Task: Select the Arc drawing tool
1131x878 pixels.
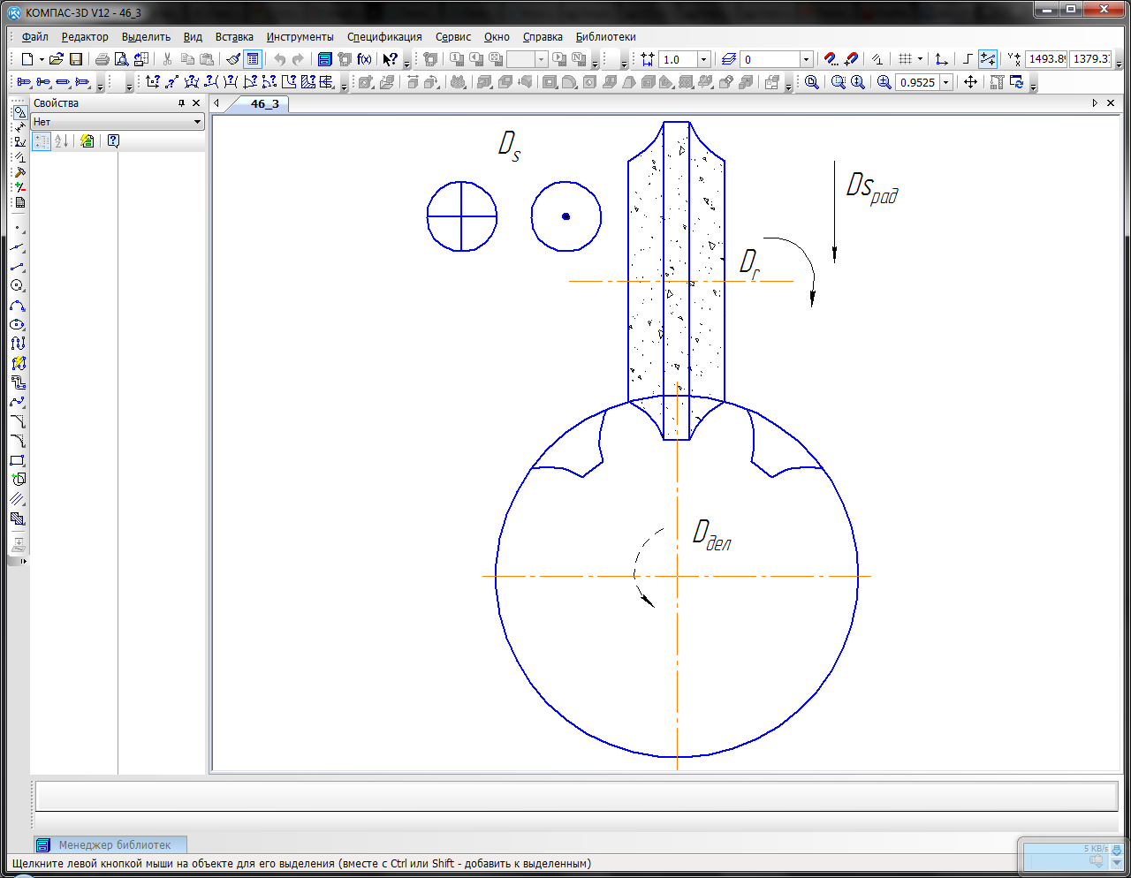Action: 18,306
